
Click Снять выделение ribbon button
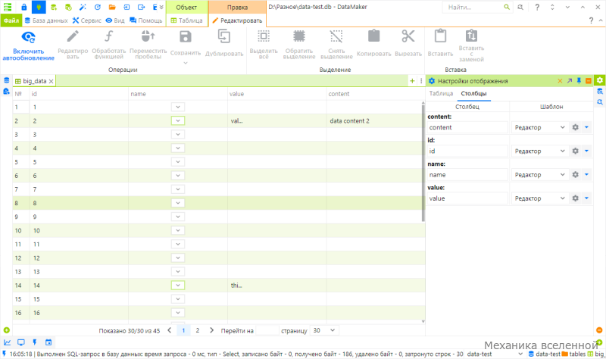point(336,45)
